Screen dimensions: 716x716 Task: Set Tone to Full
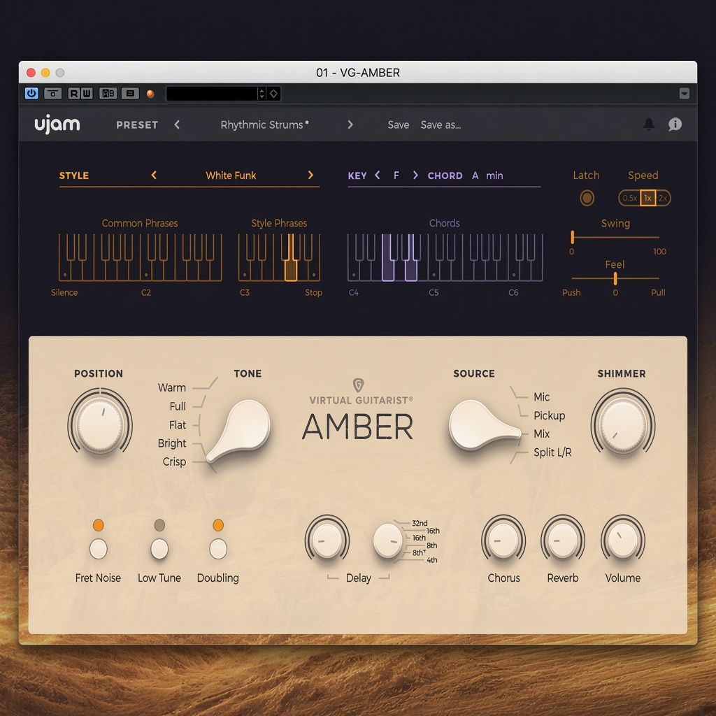tap(178, 406)
